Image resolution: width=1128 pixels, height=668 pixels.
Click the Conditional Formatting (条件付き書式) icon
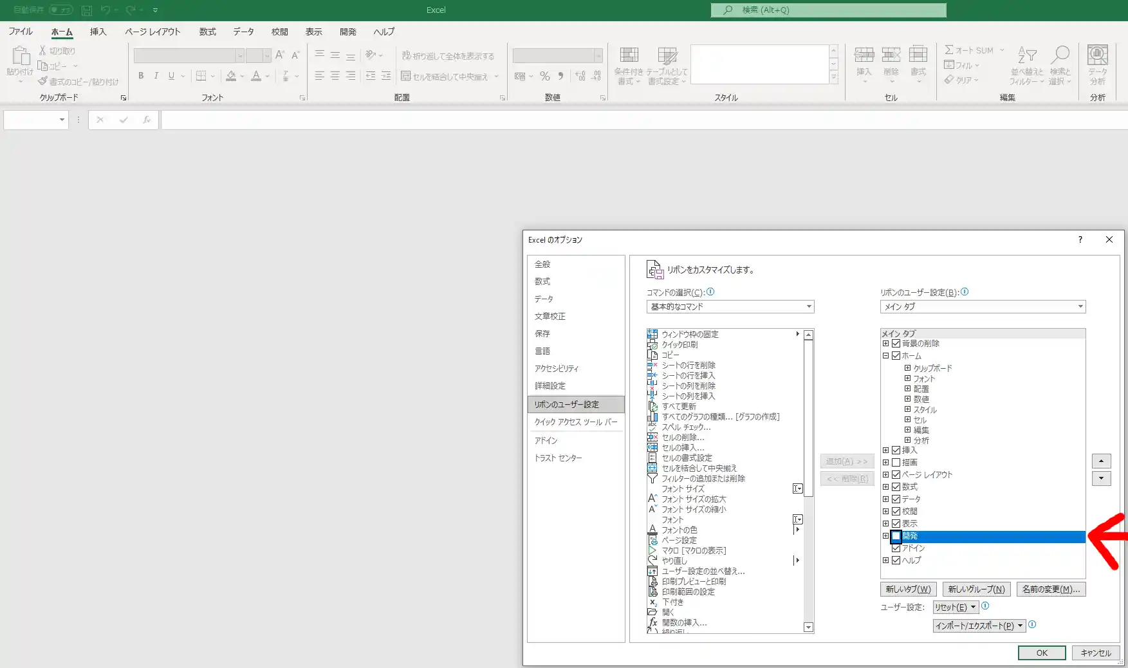pos(629,55)
